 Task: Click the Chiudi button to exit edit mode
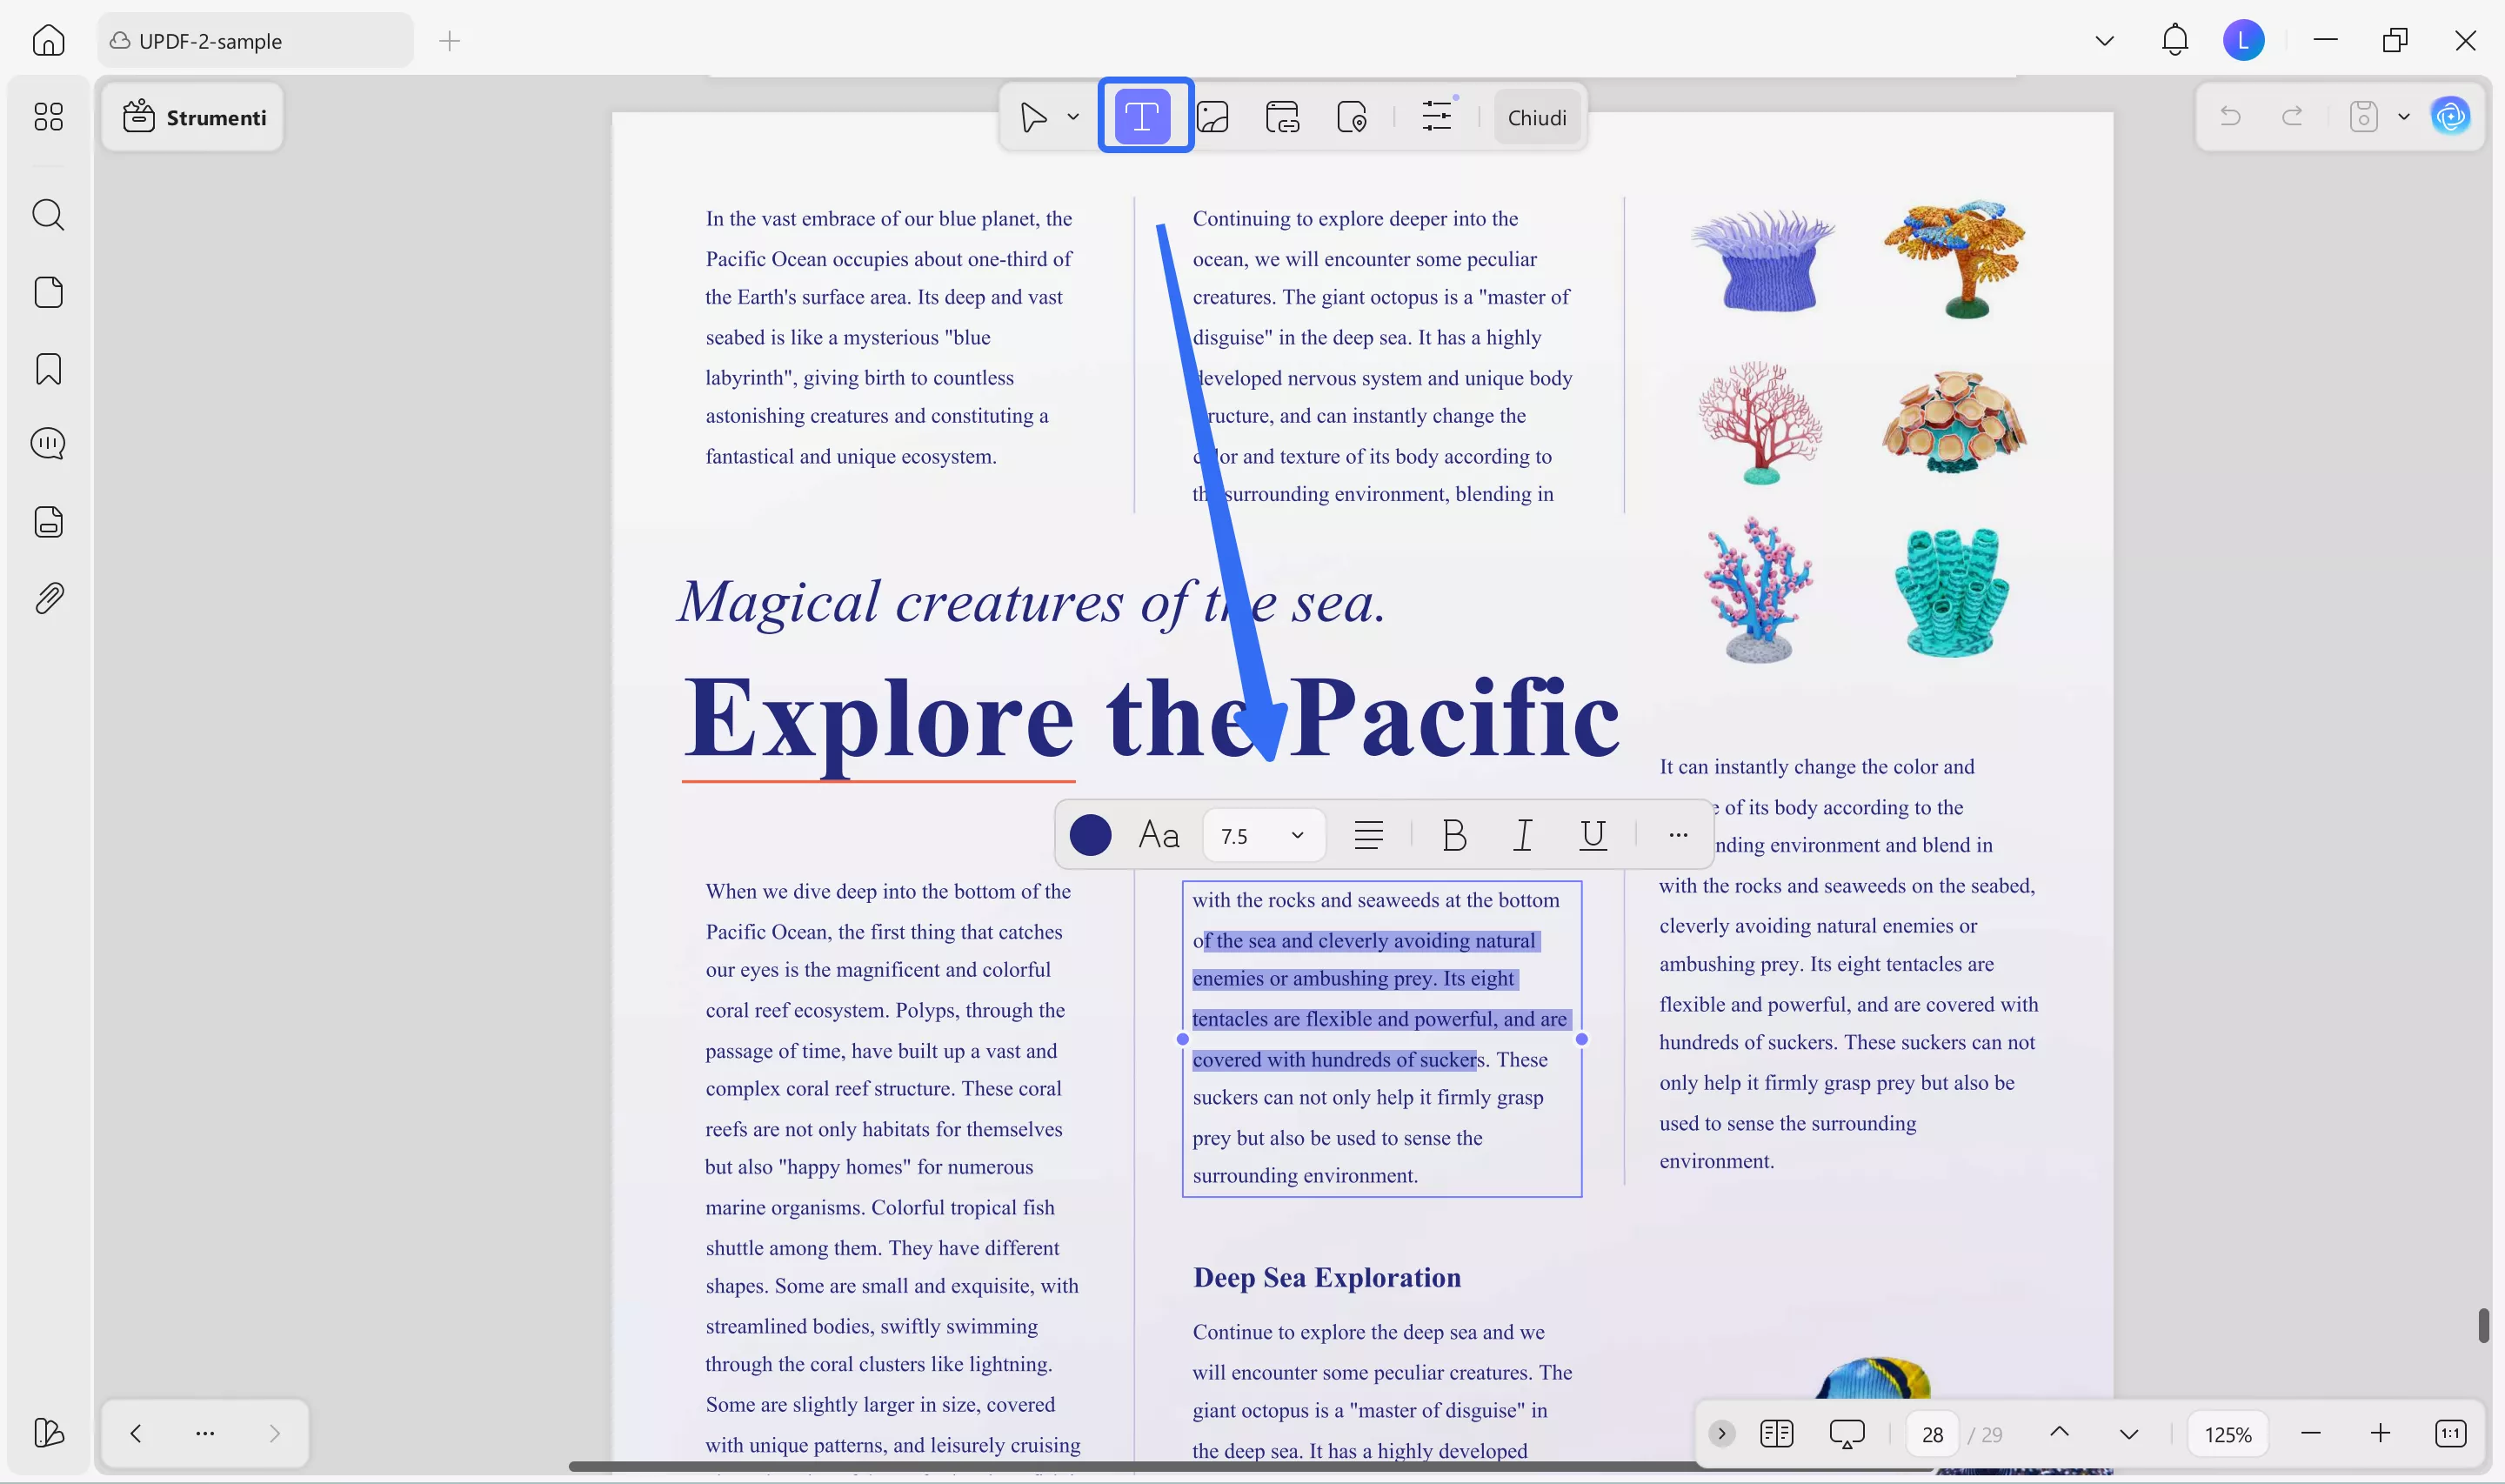coord(1538,117)
